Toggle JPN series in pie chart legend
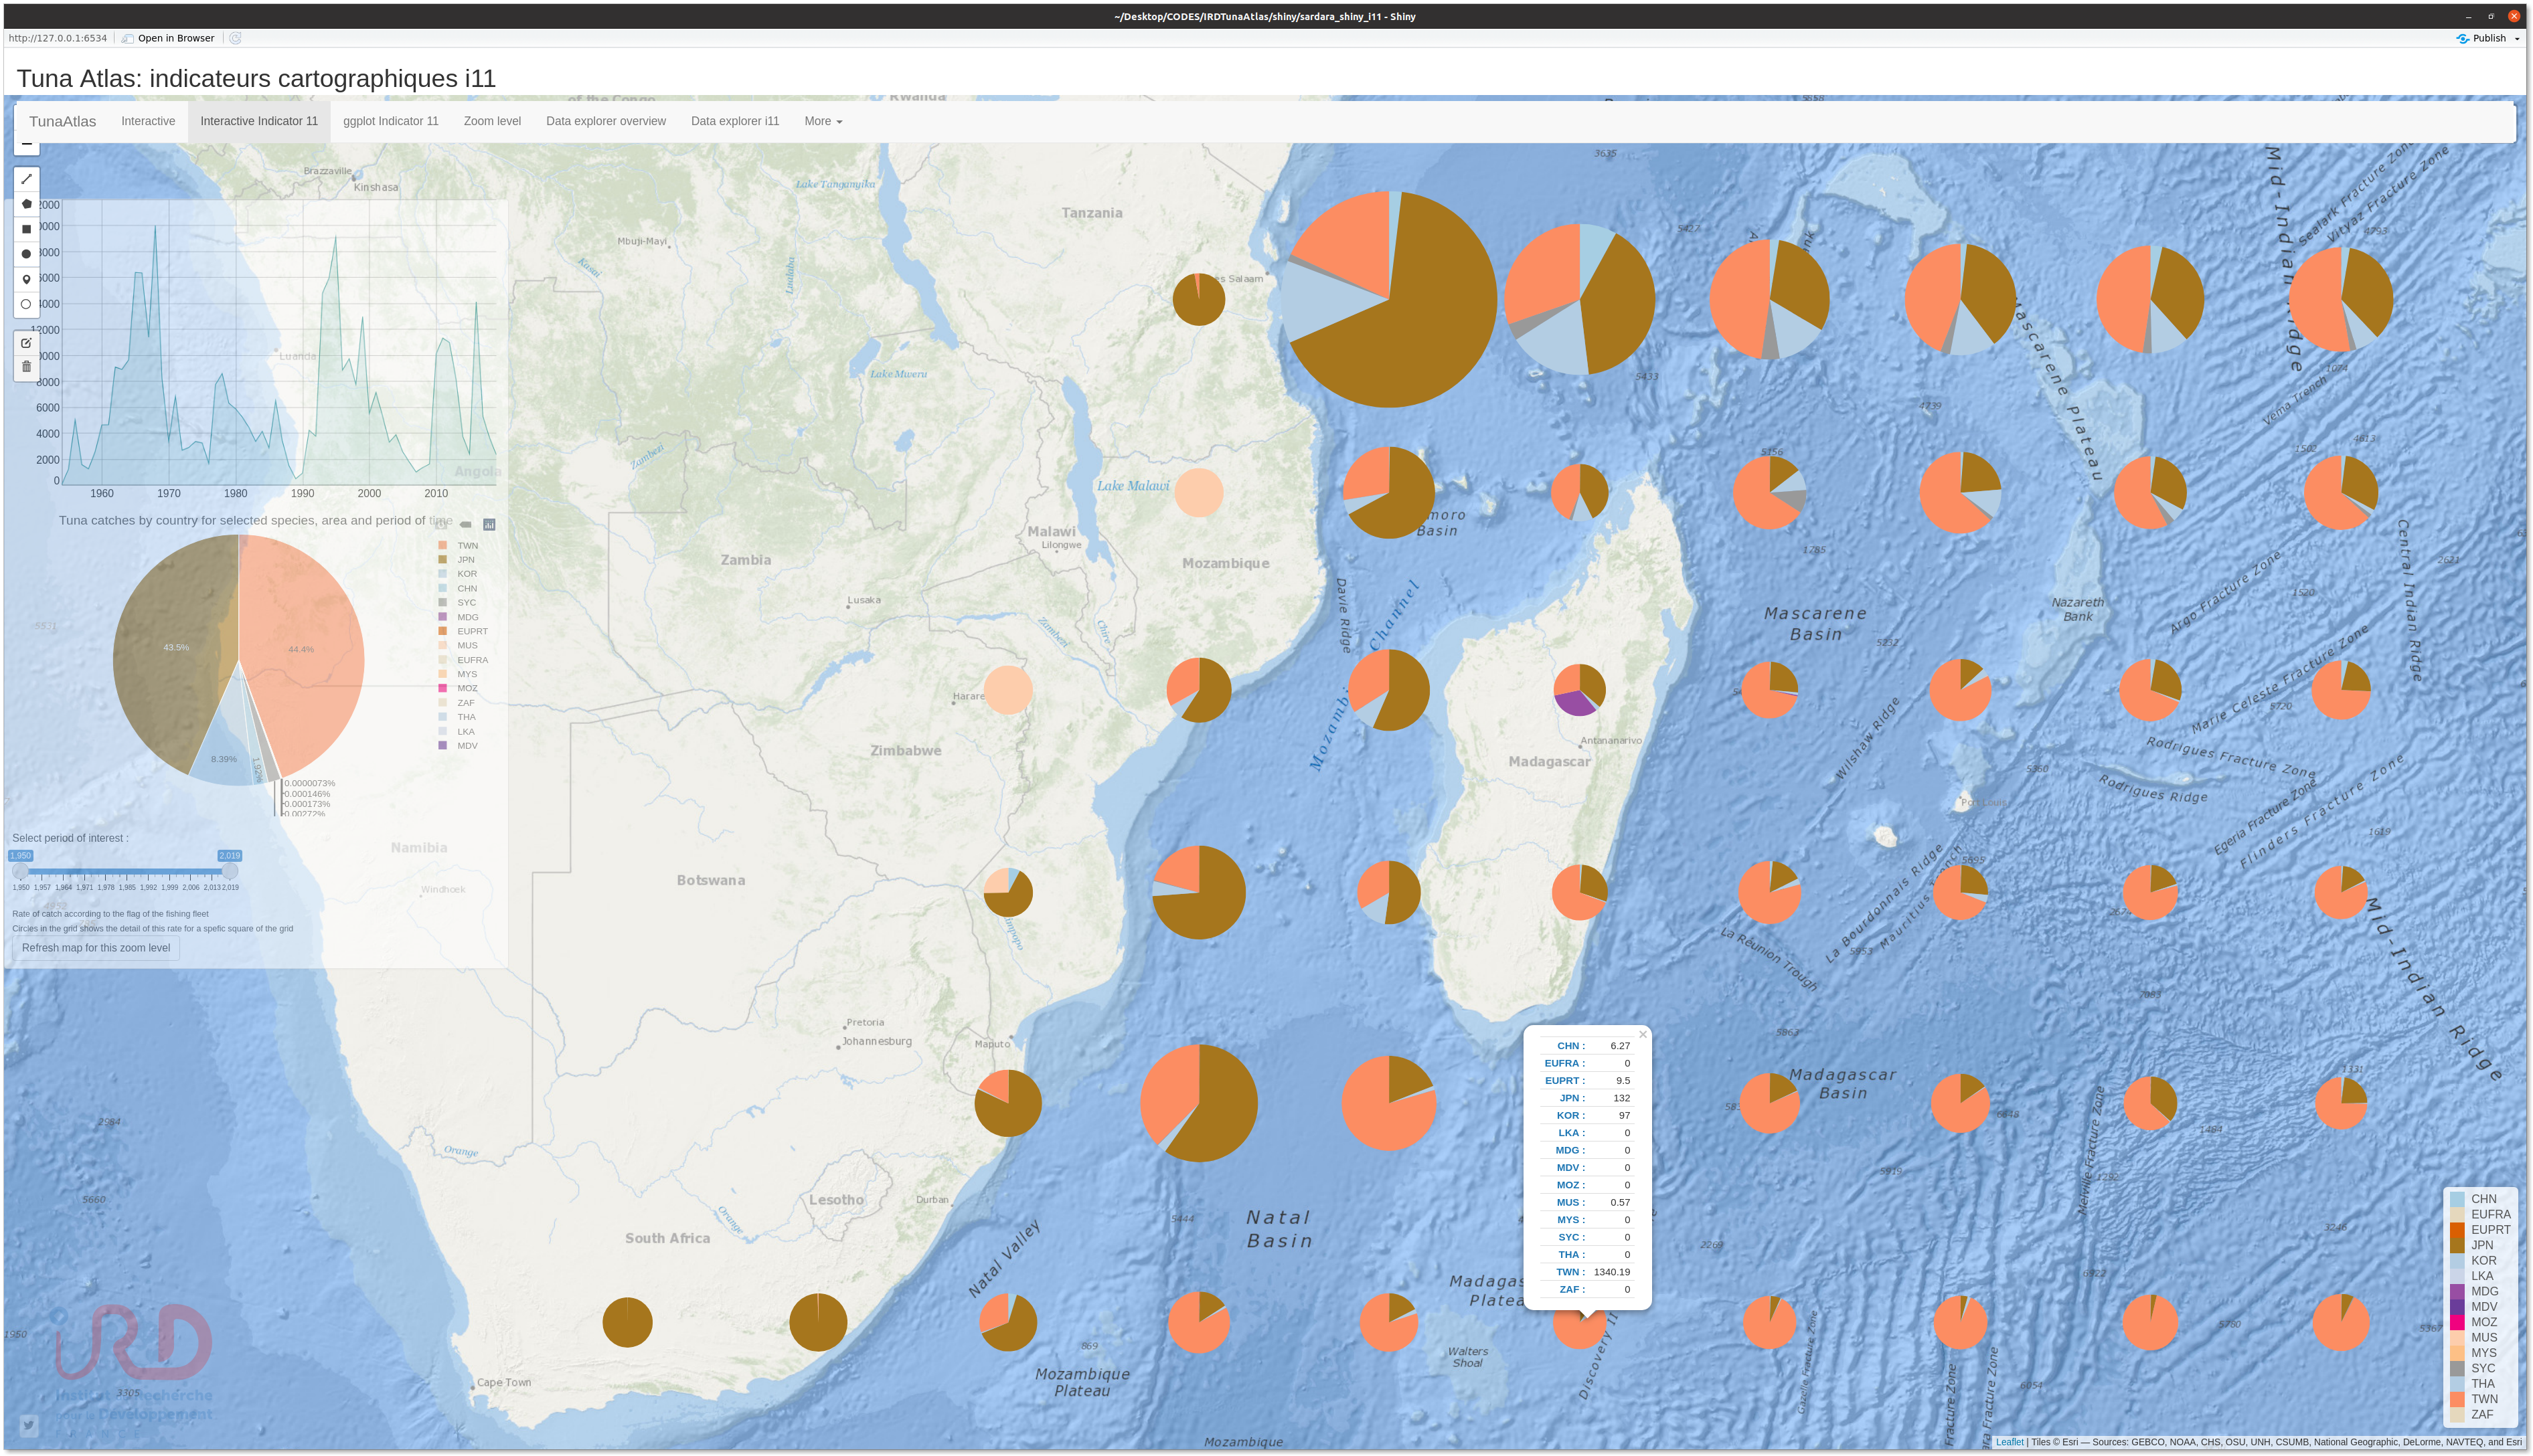2533x1456 pixels. click(x=465, y=560)
